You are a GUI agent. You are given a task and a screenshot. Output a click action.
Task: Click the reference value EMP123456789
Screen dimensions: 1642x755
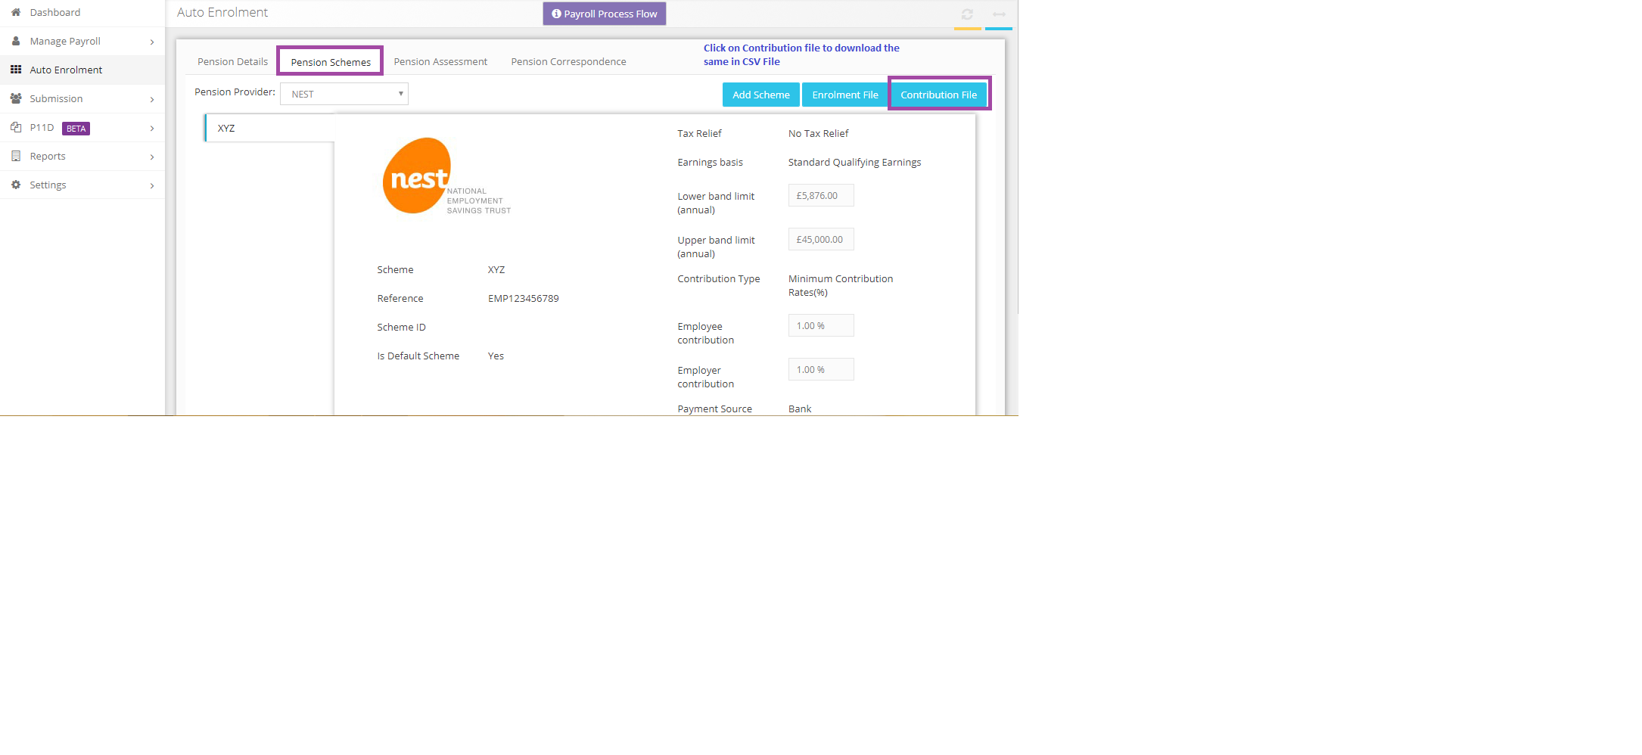524,298
